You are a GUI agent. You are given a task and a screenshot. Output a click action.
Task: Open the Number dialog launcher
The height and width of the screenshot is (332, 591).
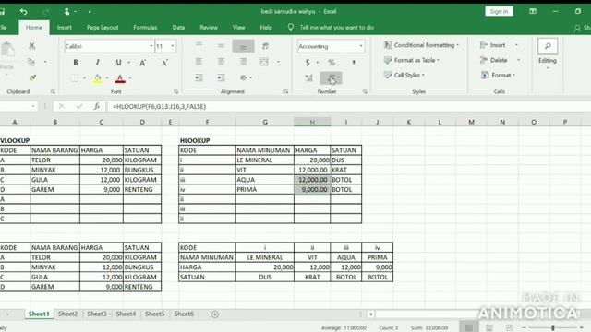(365, 92)
